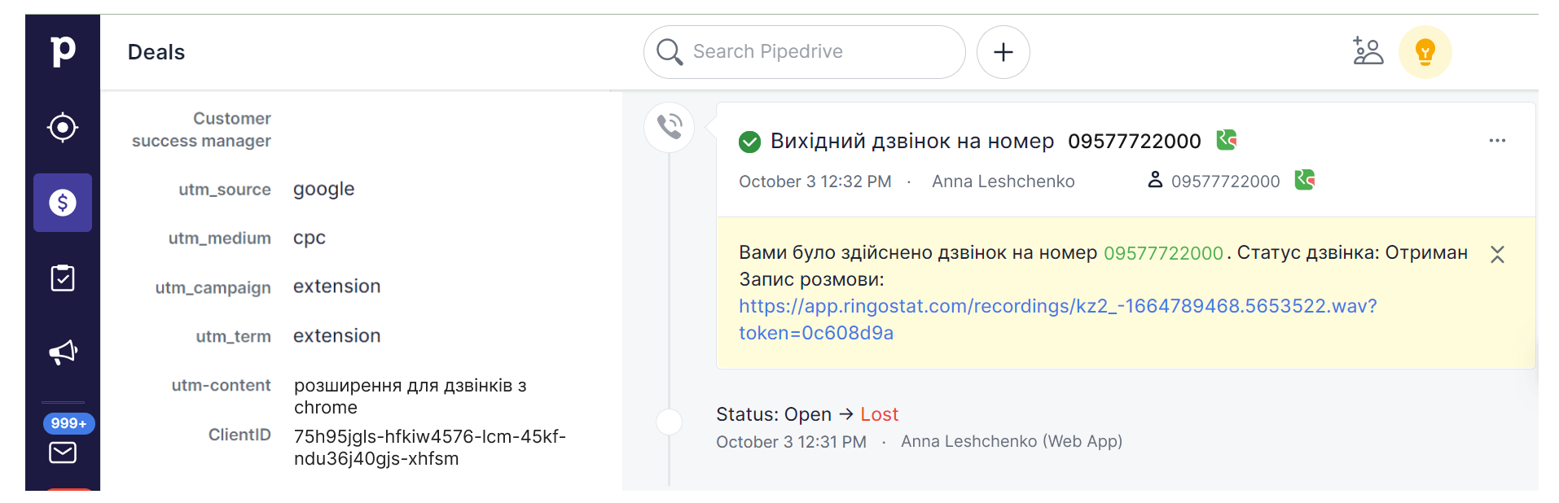Click utm_term value extension

pos(336,336)
